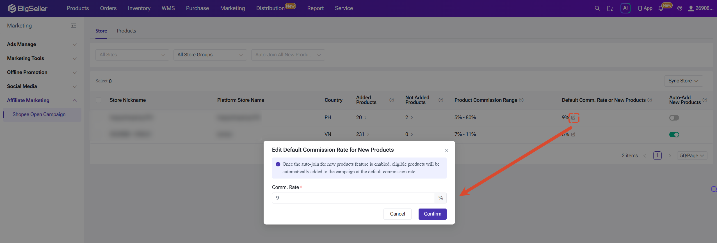Expand Offline Promotion section
The height and width of the screenshot is (243, 717).
42,72
